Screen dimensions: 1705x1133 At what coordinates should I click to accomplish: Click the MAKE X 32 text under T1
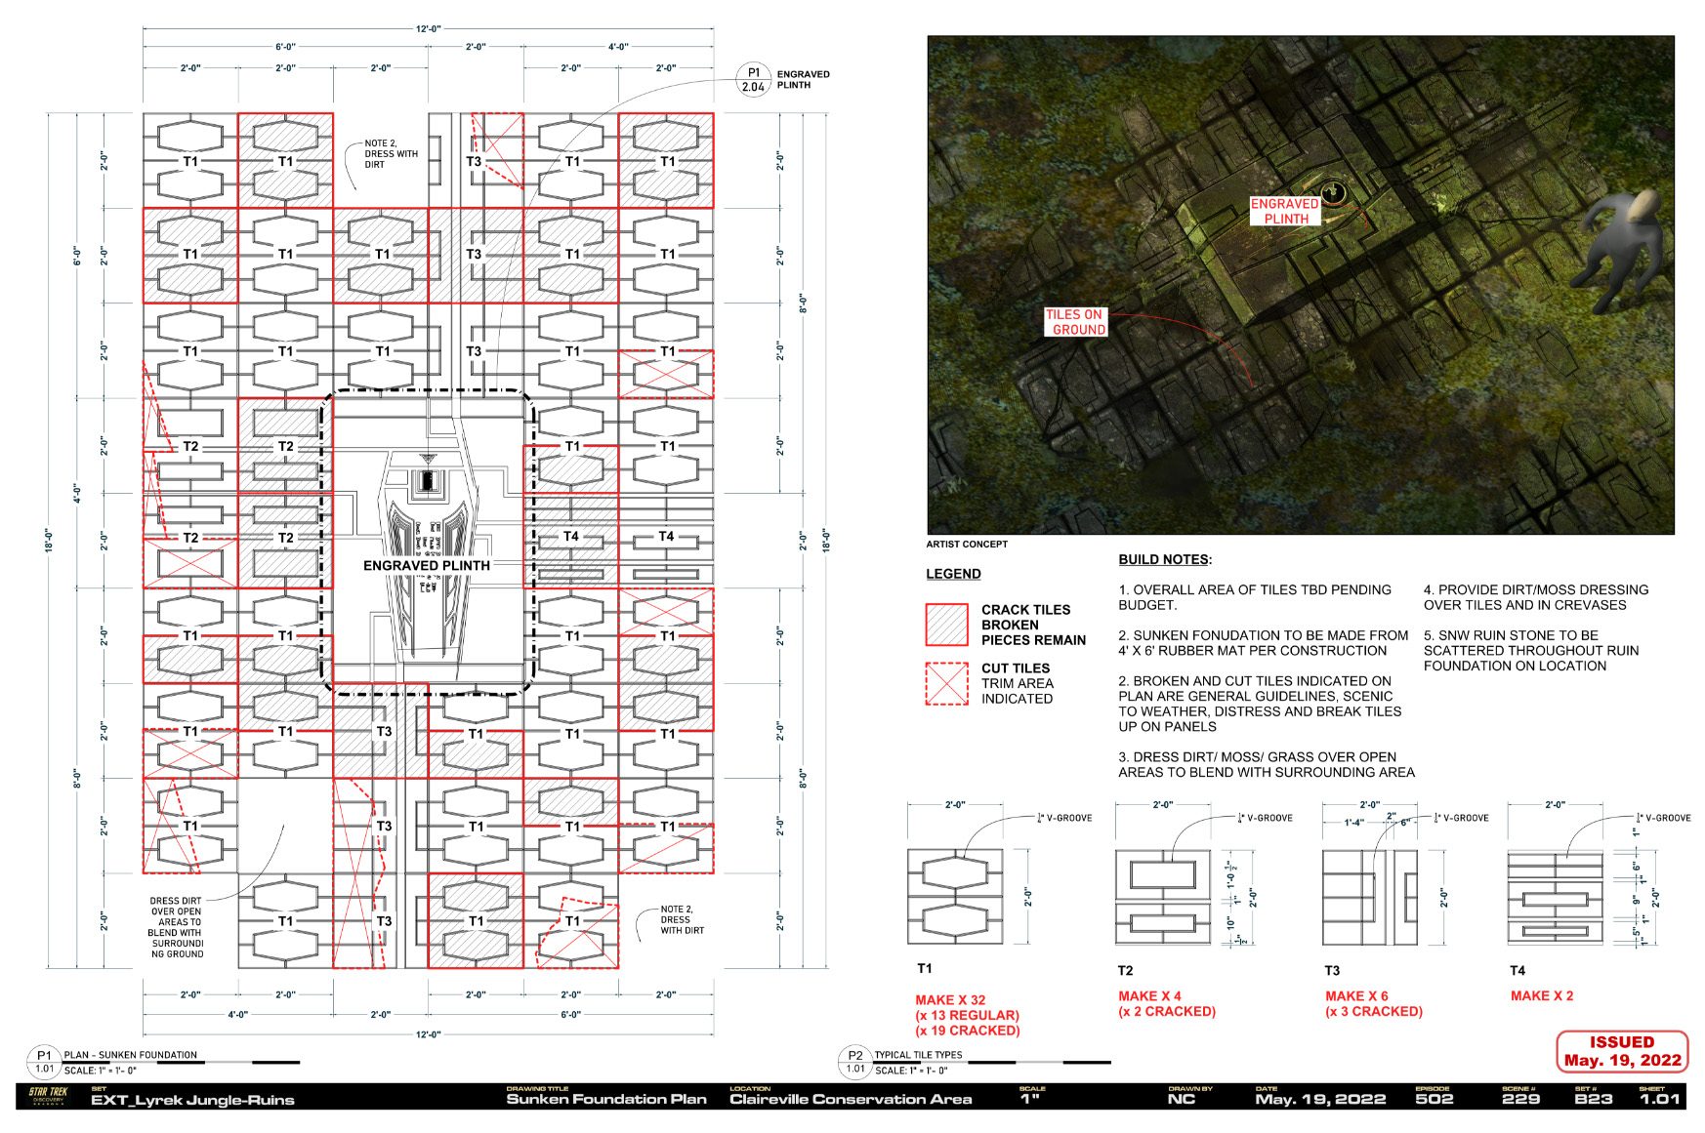click(x=950, y=999)
